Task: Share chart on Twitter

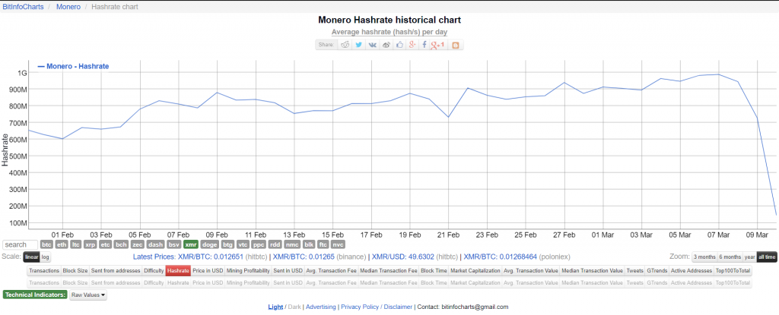Action: point(358,45)
